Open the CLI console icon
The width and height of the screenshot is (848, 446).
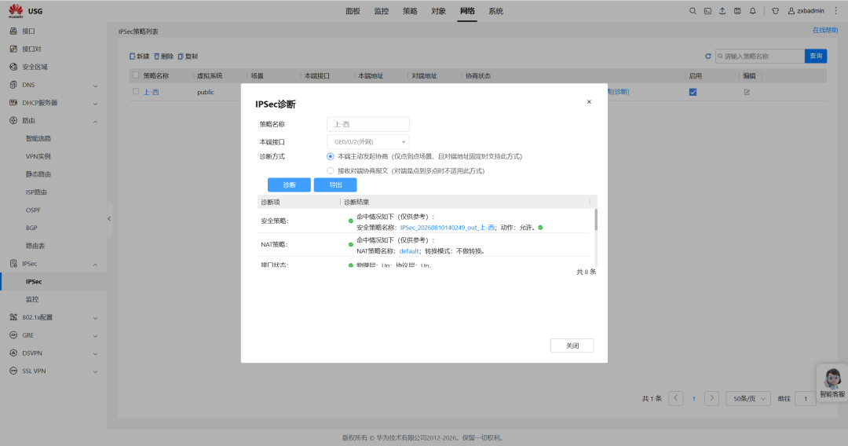point(707,11)
